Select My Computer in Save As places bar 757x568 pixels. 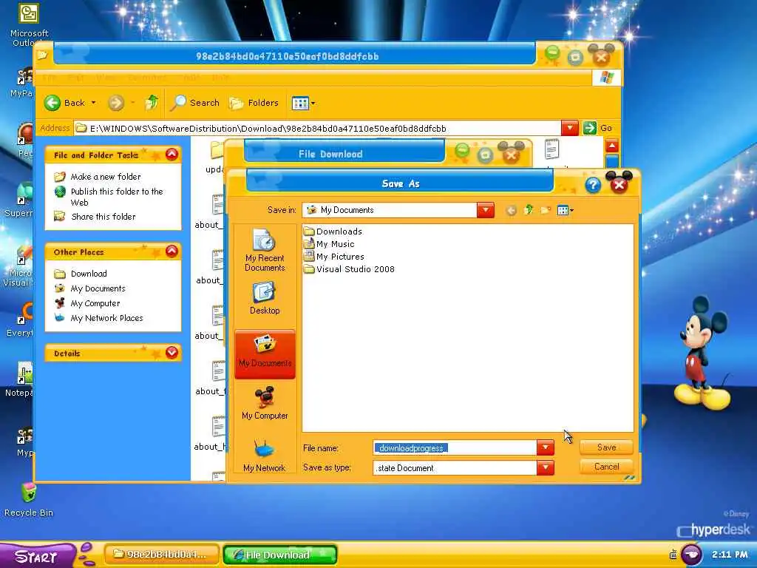pos(265,403)
